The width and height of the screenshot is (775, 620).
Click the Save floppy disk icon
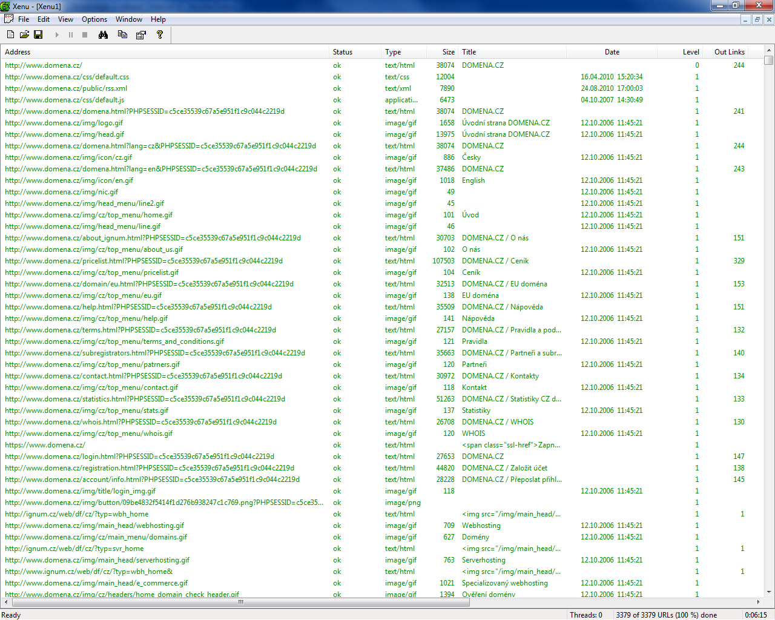(38, 35)
